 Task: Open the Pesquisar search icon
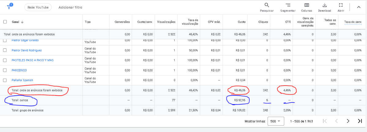267,5
